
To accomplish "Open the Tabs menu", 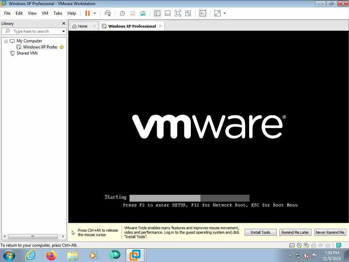I will [58, 13].
